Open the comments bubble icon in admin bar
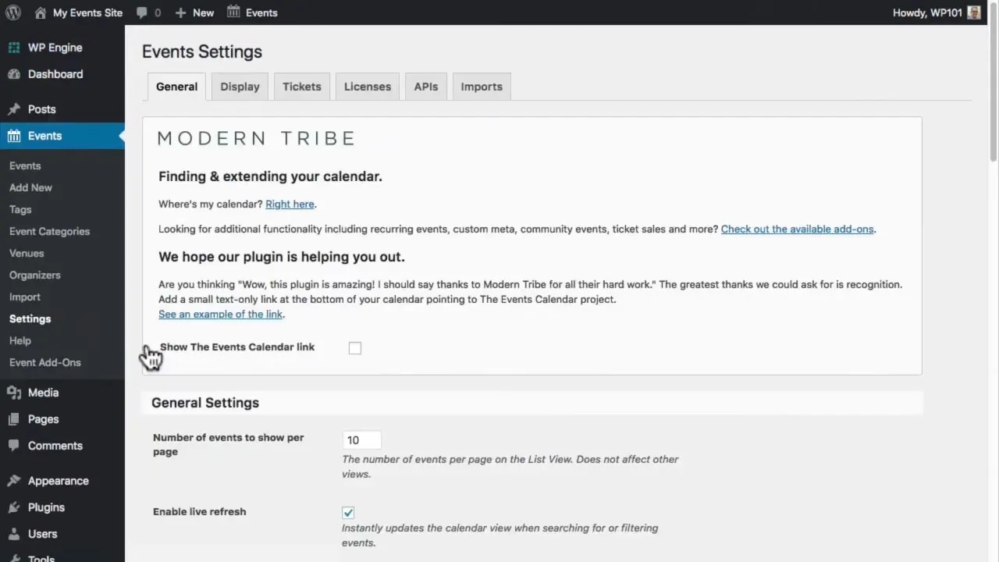 (x=142, y=13)
